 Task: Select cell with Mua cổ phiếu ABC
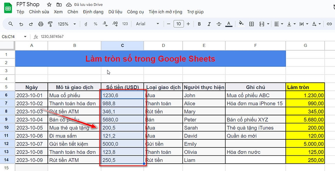(255, 95)
